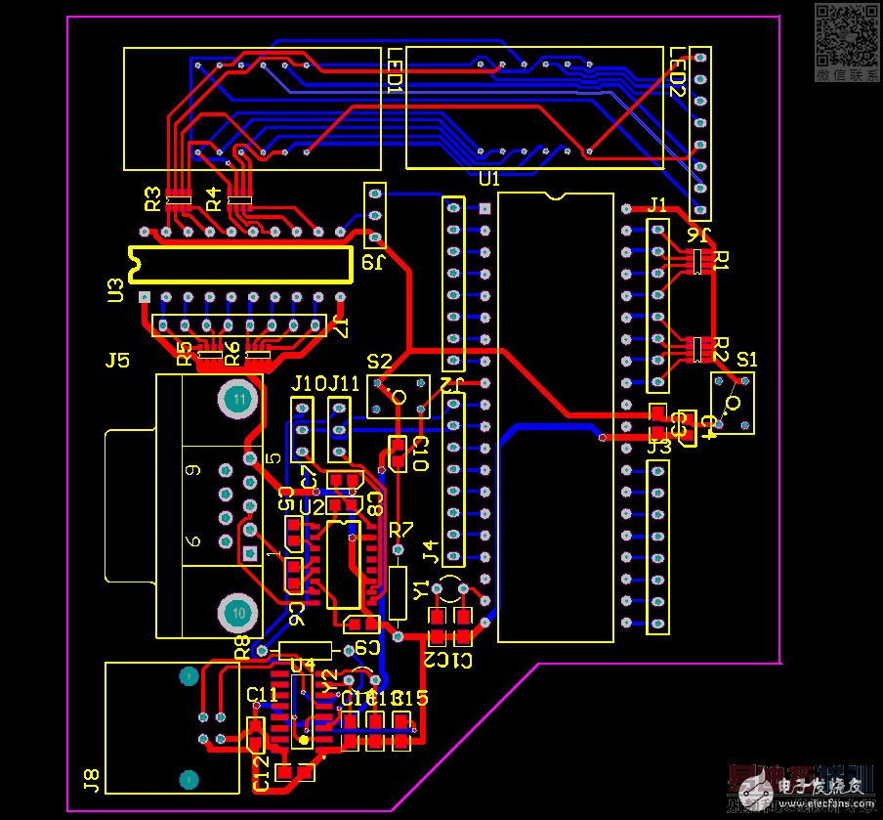Image resolution: width=883 pixels, height=820 pixels.
Task: Click the J3 designator label
Action: (659, 447)
